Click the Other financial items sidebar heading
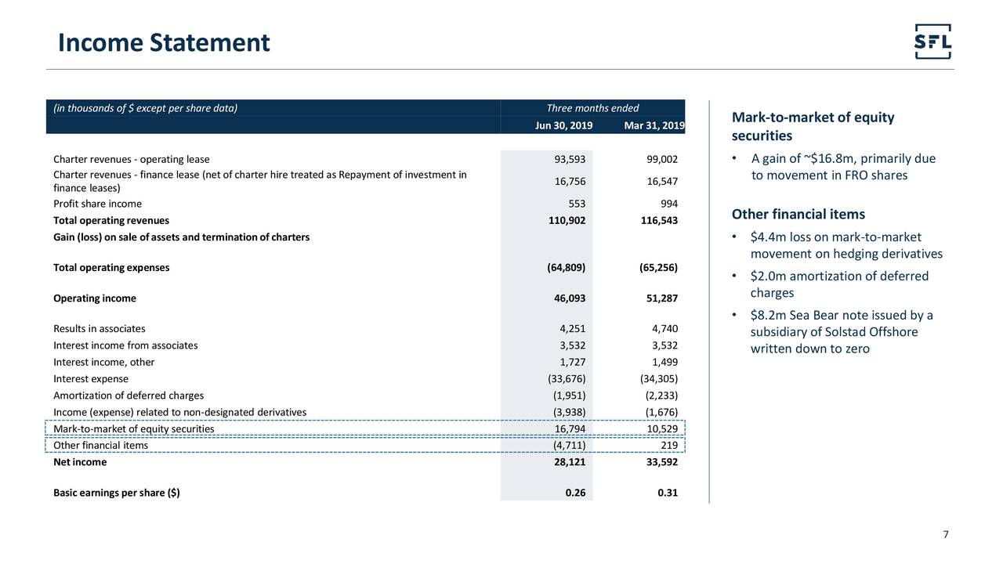 798,214
